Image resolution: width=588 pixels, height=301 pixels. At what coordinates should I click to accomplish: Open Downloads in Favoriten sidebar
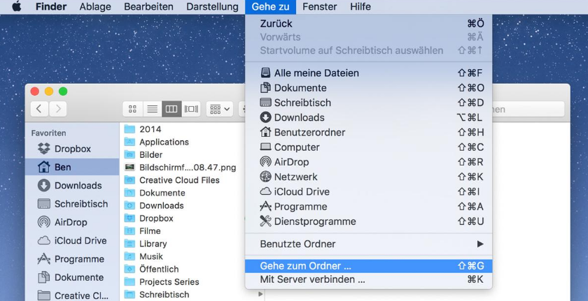tap(72, 186)
